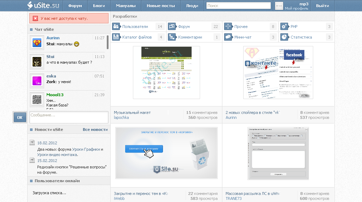This screenshot has width=362, height=202.
Task: Click the calendar icon beside 15.02.2012
Action: pyautogui.click(x=32, y=160)
